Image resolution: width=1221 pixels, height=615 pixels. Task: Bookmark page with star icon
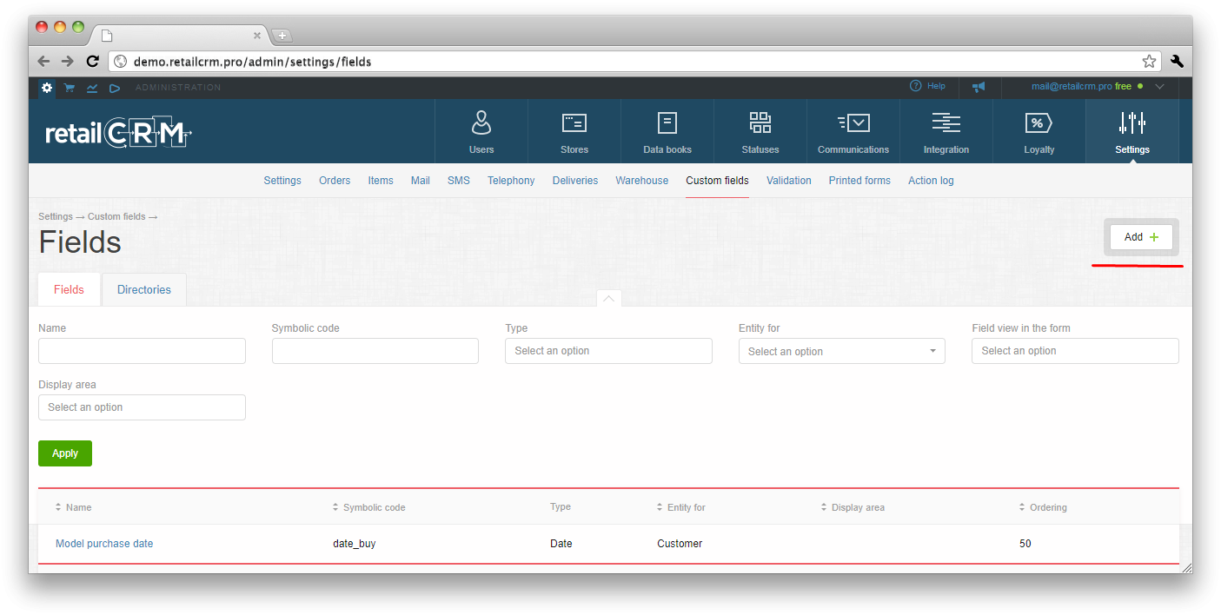point(1149,62)
